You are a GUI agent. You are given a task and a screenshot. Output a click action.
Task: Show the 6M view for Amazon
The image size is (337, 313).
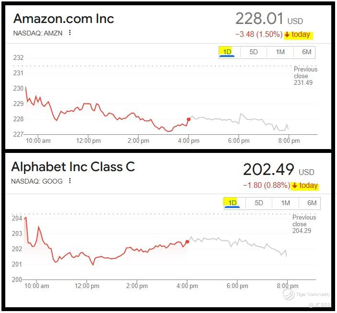pos(307,52)
